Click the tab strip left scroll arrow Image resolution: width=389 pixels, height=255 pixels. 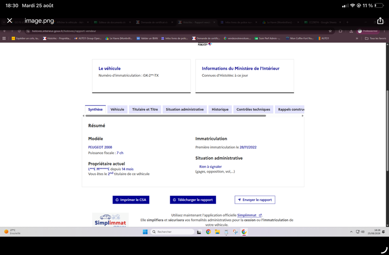point(84,116)
